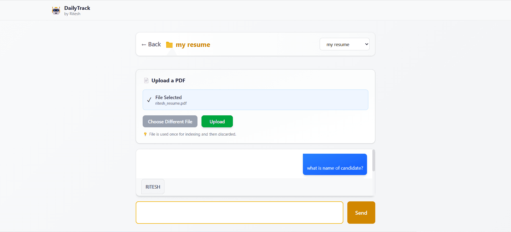Click the Choose Different File button

click(170, 121)
